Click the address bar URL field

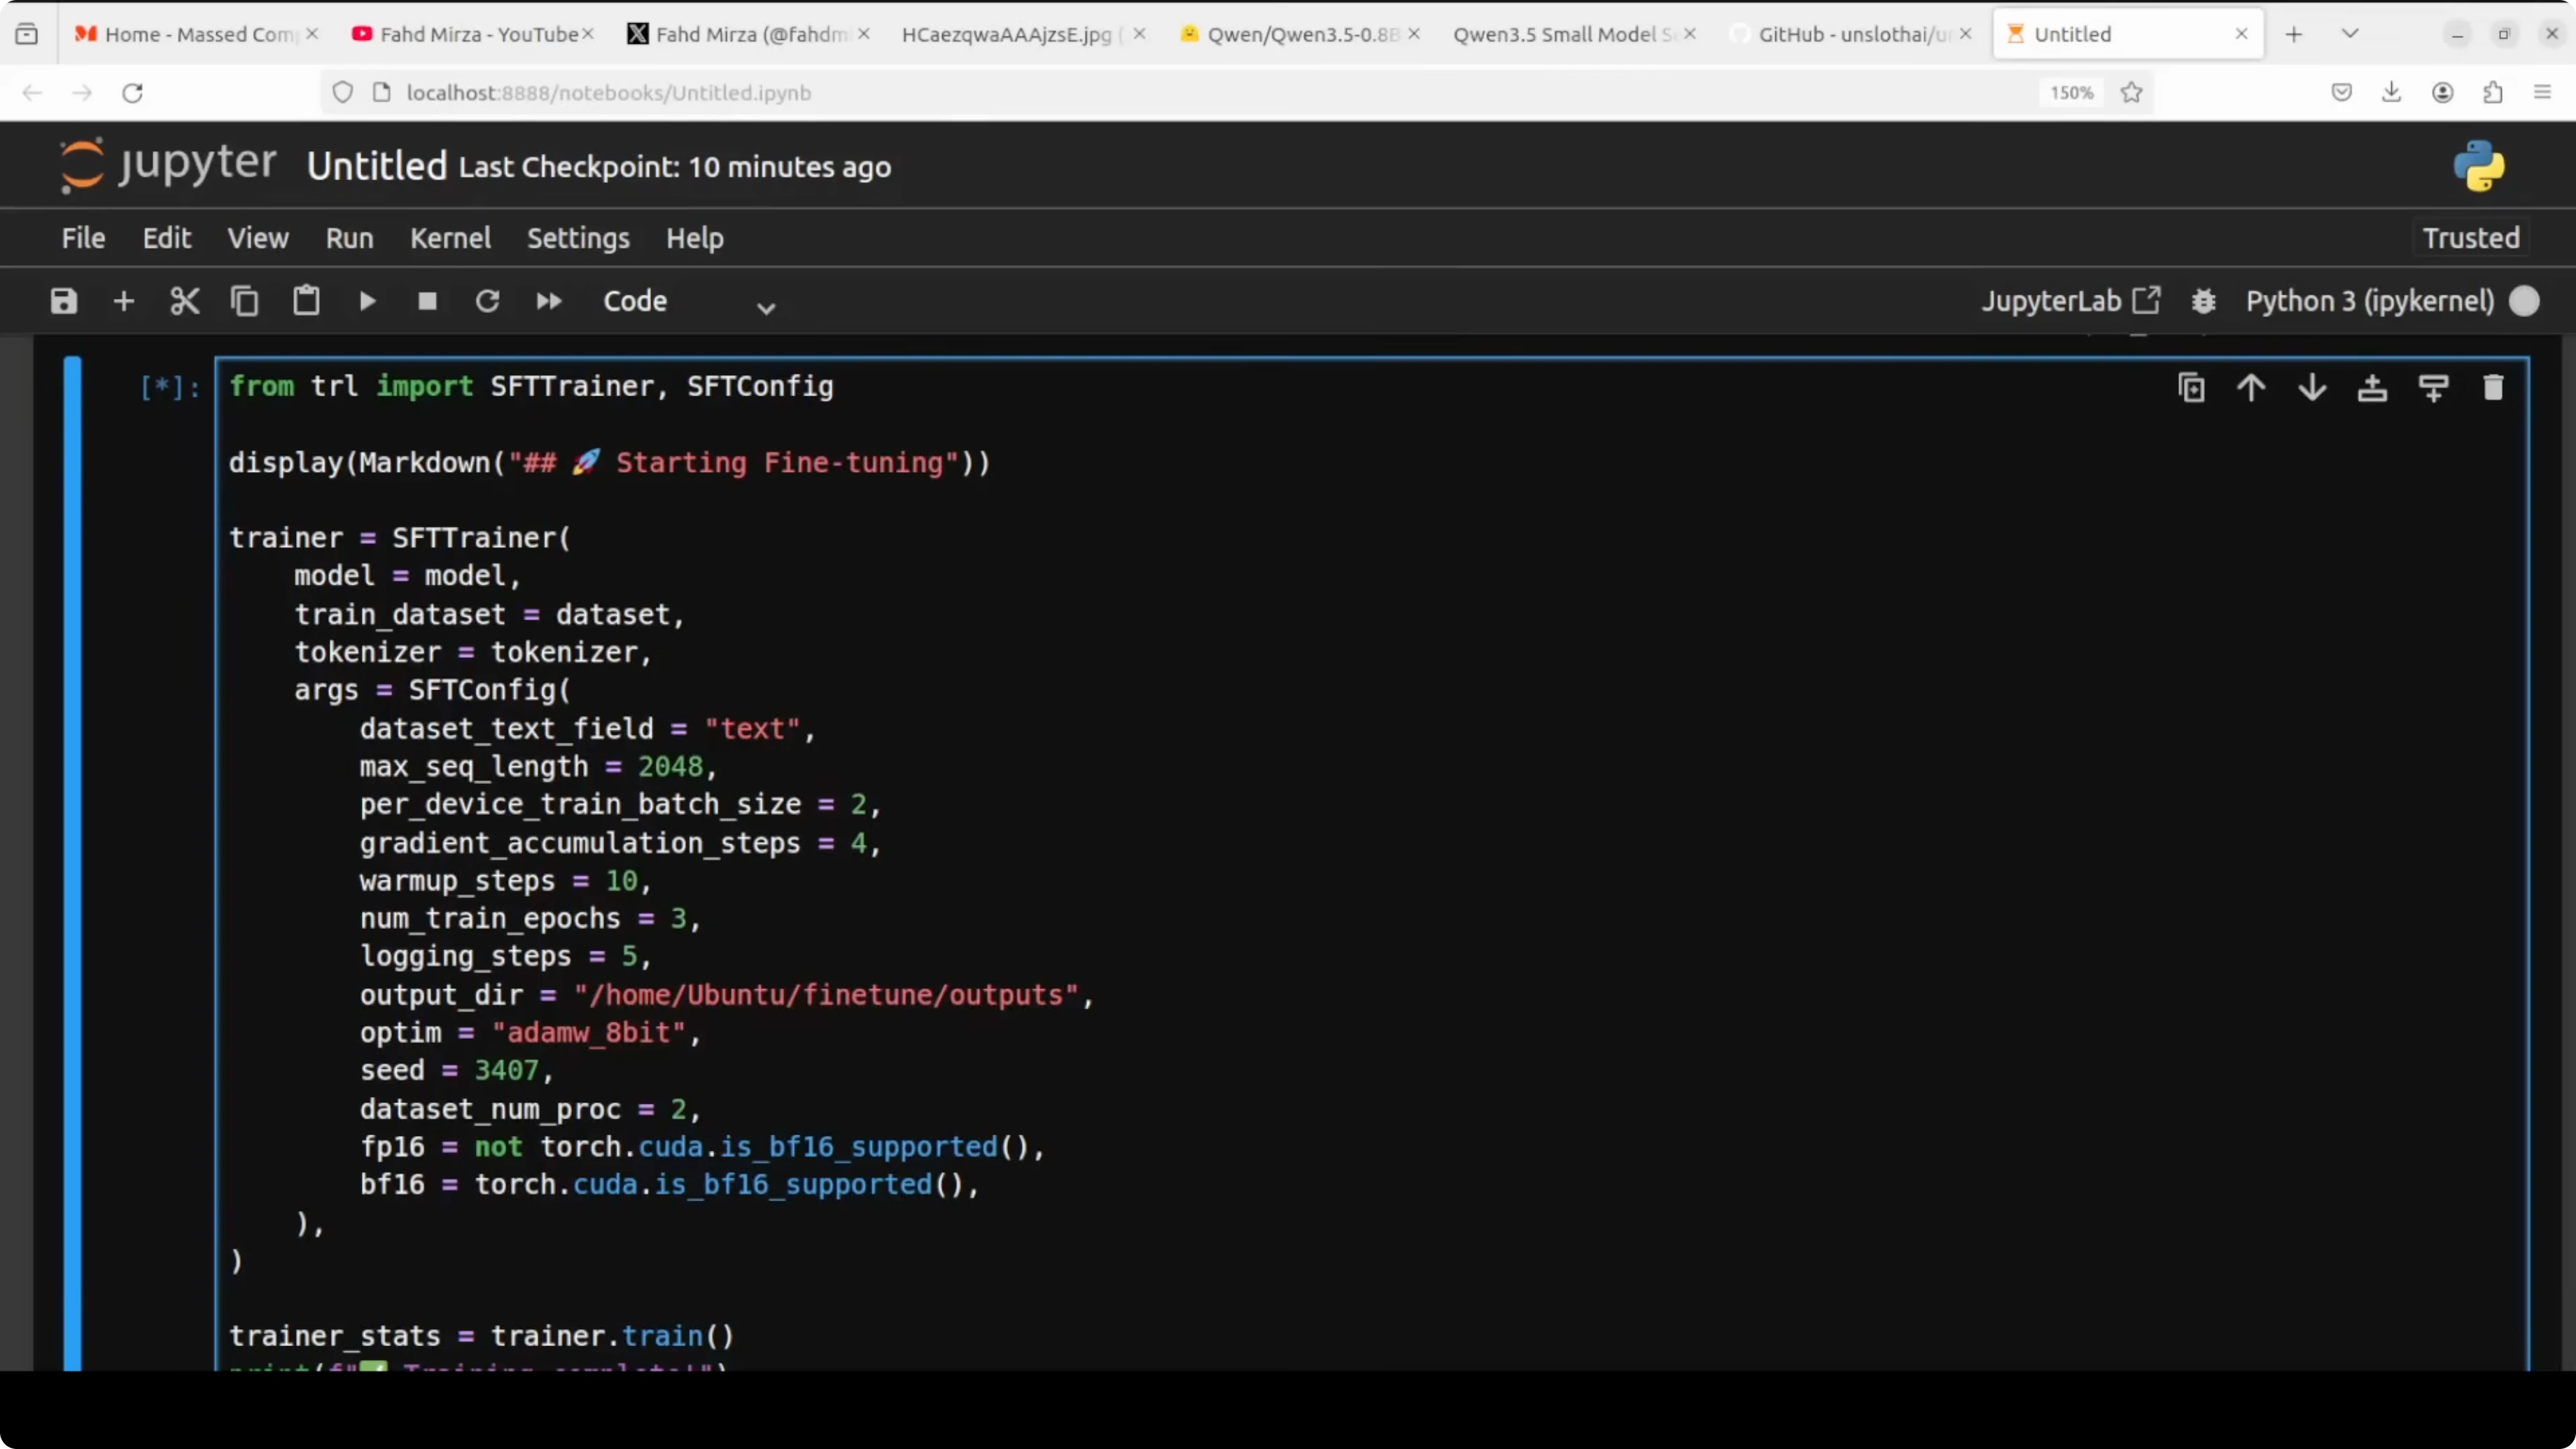click(x=608, y=92)
